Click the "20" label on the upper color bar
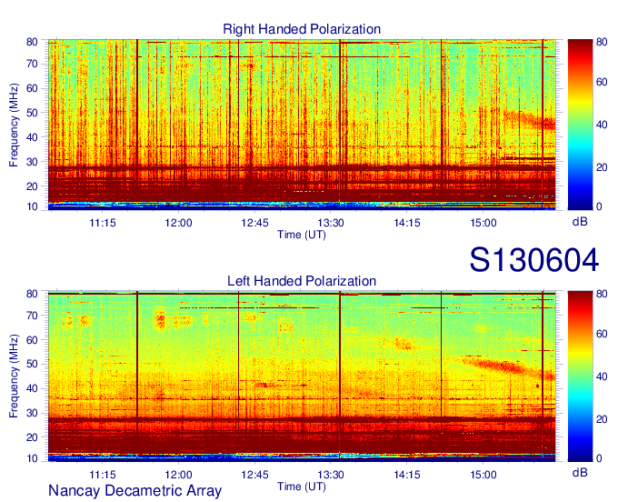618x502 pixels. click(x=602, y=167)
